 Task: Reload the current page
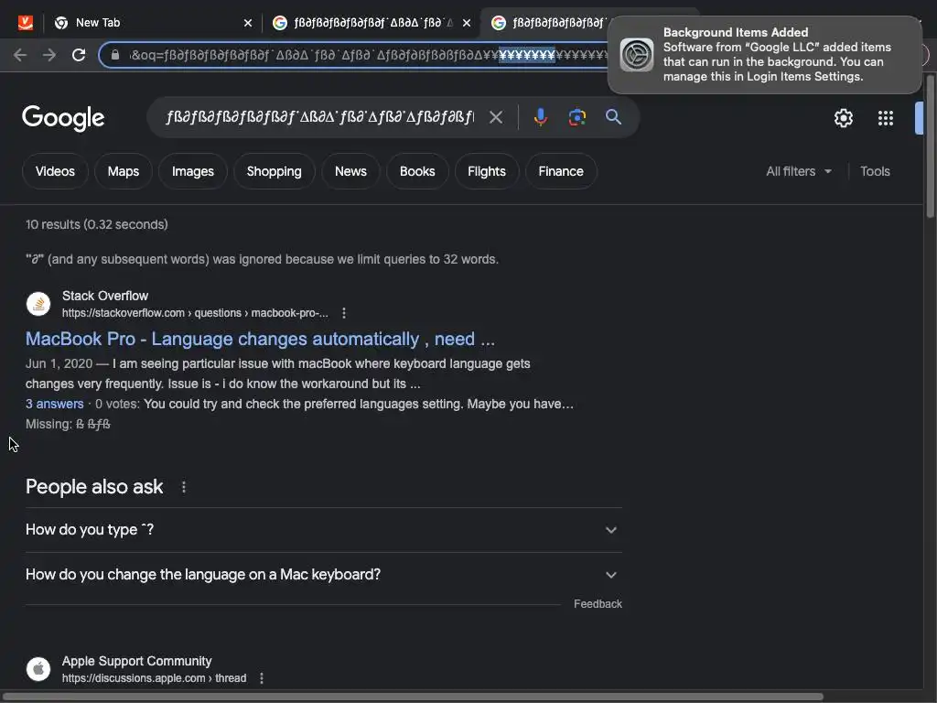click(x=79, y=55)
